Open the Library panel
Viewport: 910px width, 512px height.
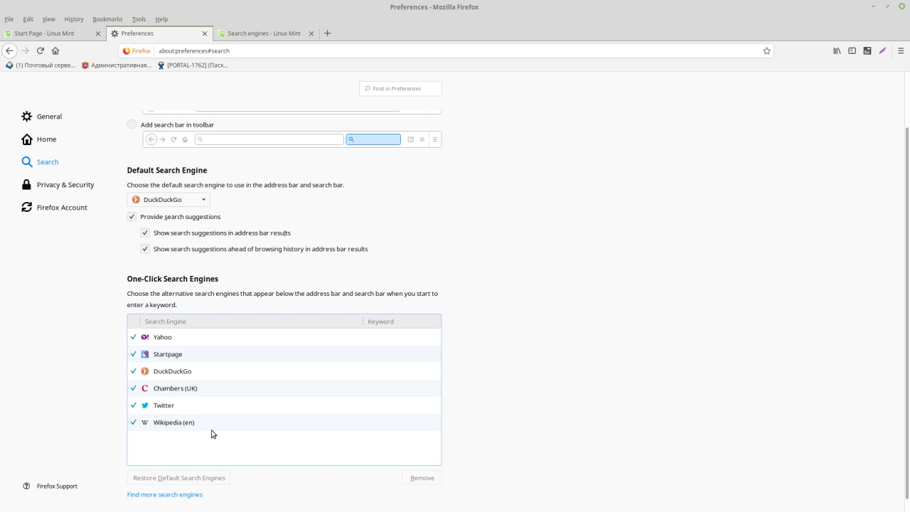click(837, 50)
